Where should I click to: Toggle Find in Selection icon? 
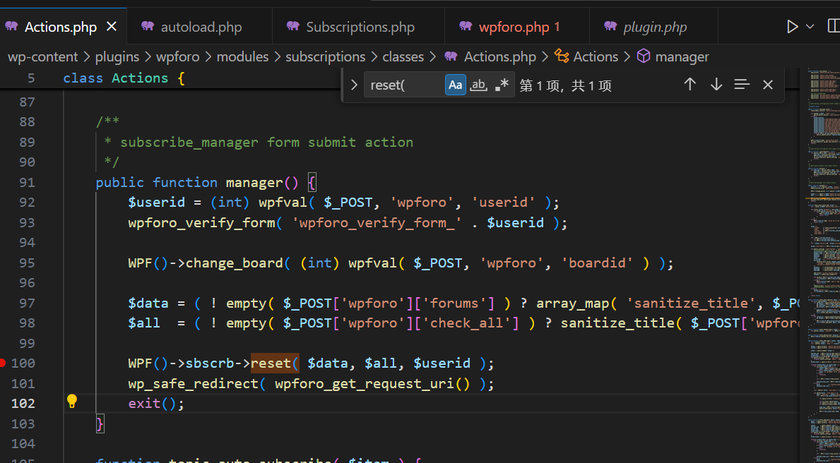(x=742, y=85)
